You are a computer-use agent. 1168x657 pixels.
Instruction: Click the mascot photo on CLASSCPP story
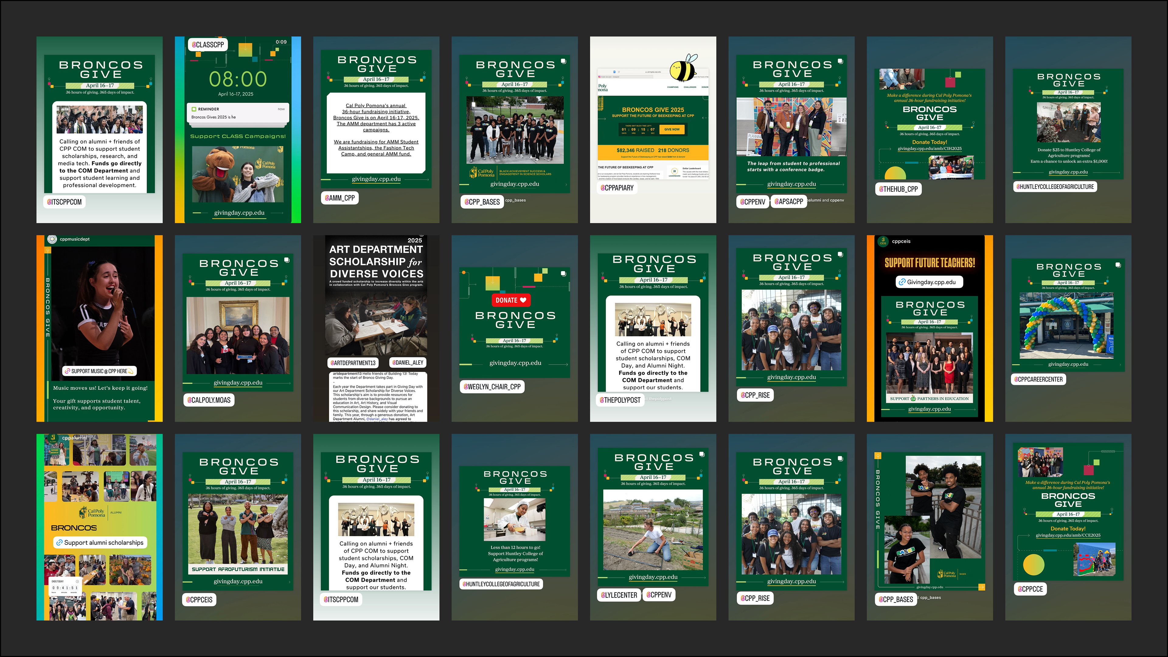pyautogui.click(x=238, y=175)
